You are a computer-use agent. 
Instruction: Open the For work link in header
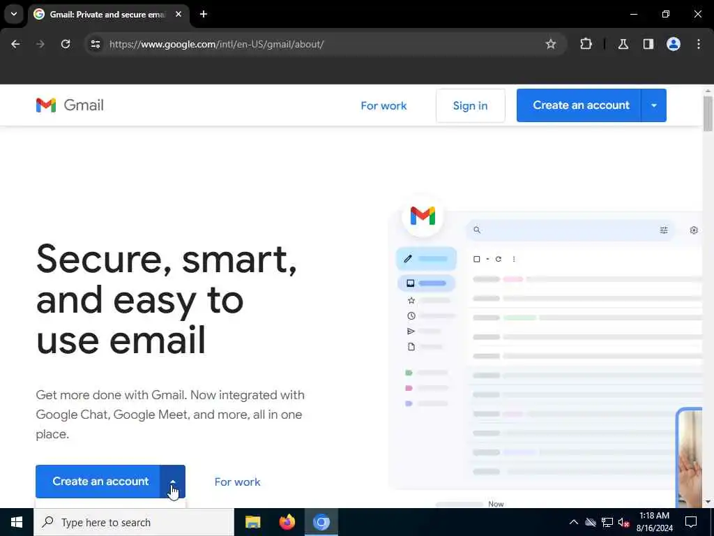point(383,106)
